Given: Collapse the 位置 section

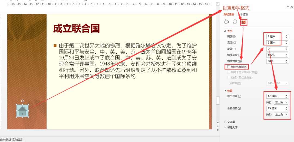Looking at the screenshot, I should coord(225,91).
